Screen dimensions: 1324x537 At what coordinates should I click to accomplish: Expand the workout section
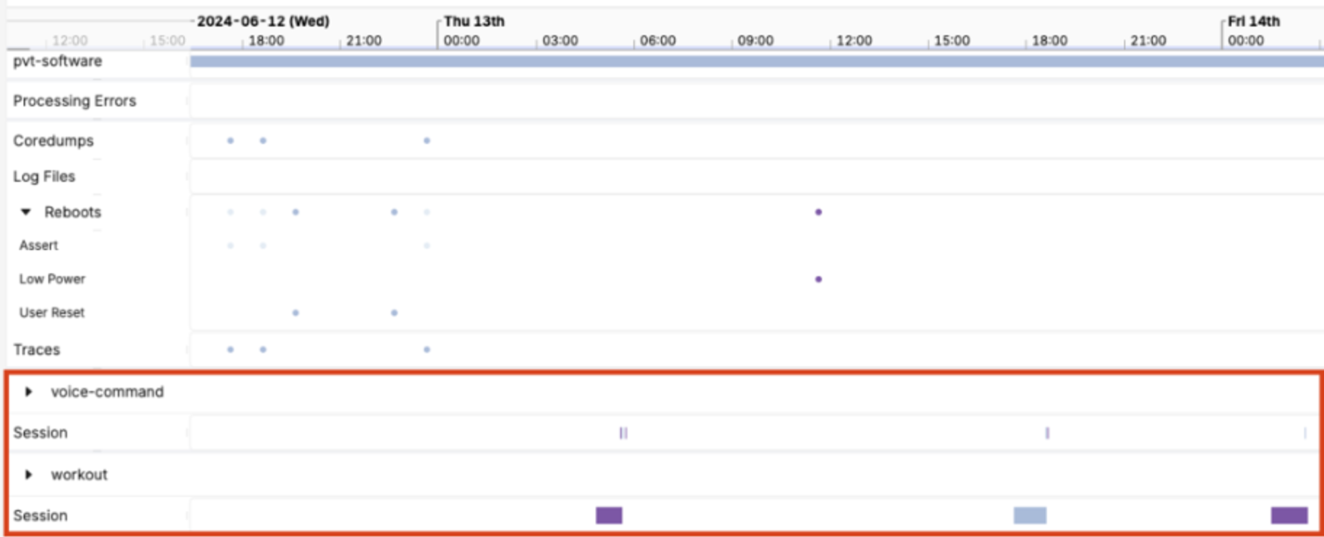click(28, 475)
